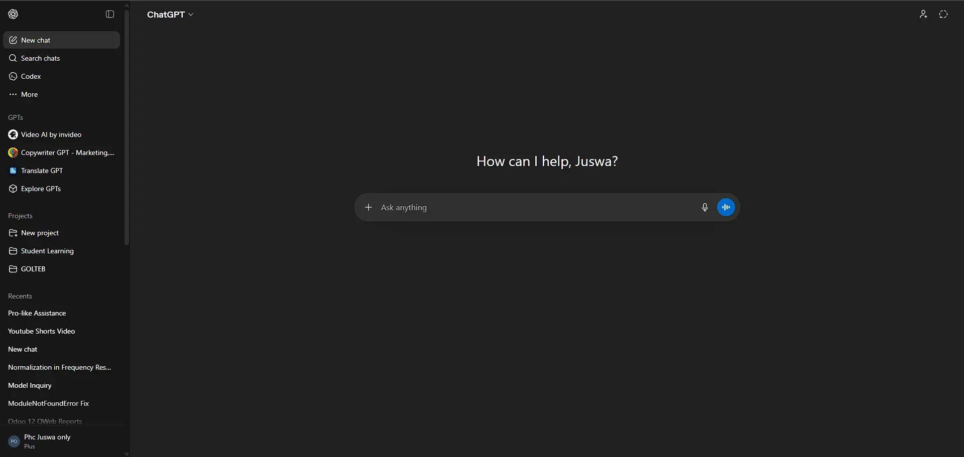Screen dimensions: 964x457
Task: Open Video AI by invideo GPT
Action: click(61, 134)
